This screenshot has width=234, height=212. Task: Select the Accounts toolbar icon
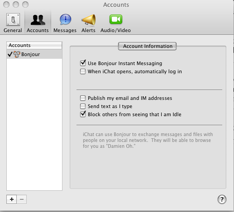pos(38,23)
